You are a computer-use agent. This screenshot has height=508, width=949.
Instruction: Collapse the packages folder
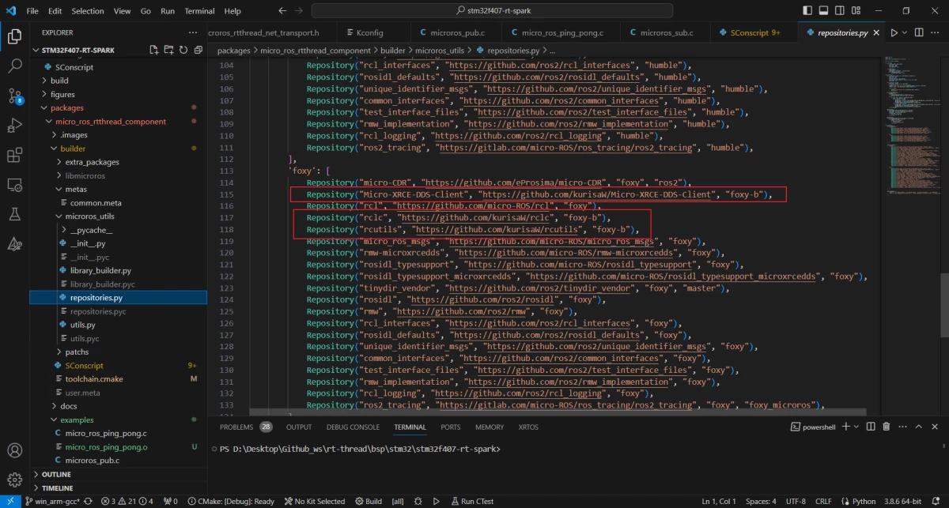pos(67,107)
